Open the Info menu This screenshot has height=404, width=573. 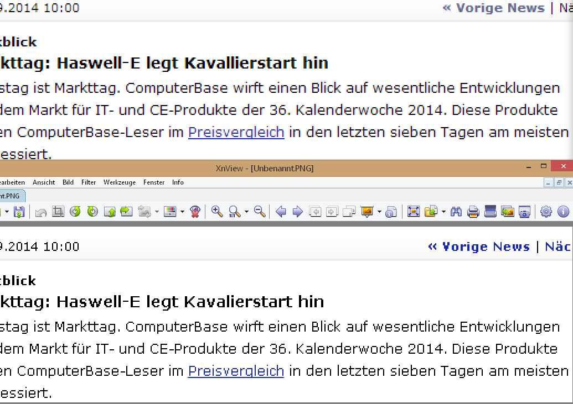(x=178, y=182)
